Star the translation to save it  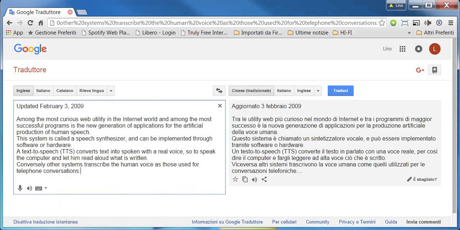coord(235,179)
